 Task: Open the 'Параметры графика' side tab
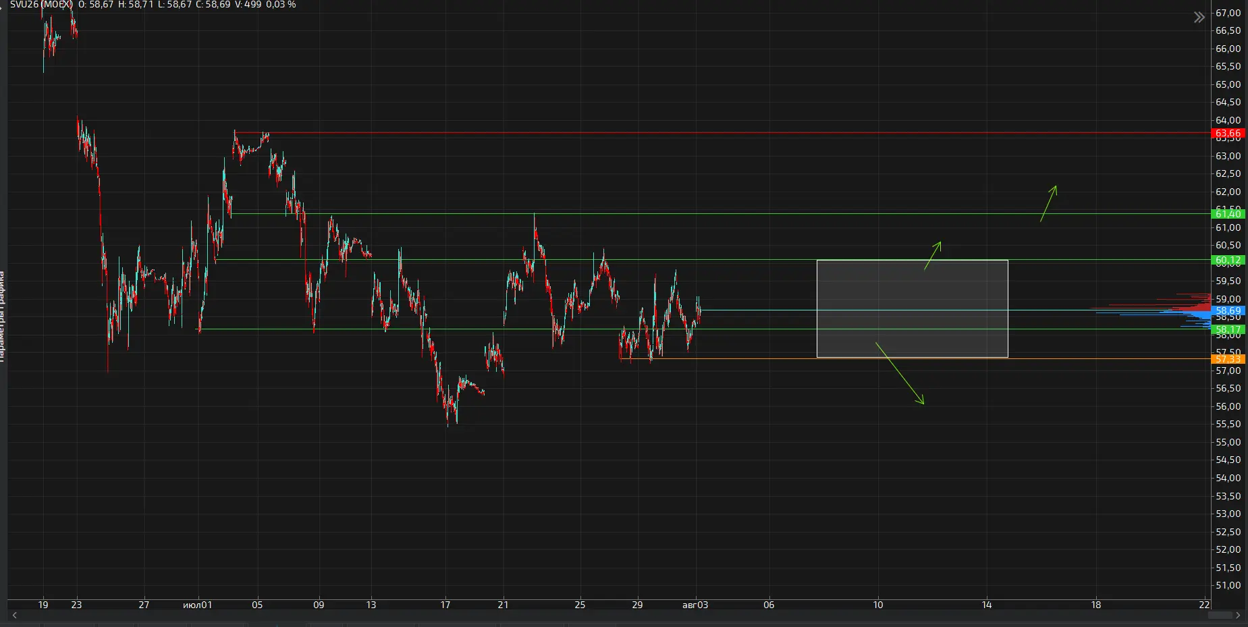[2, 316]
